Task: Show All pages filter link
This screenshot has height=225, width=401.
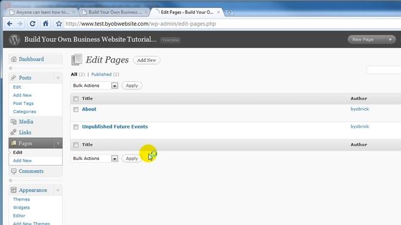Action: point(74,74)
